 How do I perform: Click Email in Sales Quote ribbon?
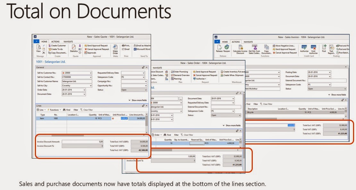pos(126,49)
